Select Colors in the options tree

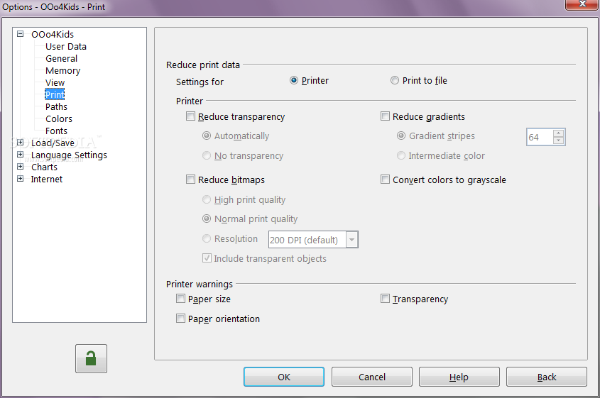tap(58, 119)
